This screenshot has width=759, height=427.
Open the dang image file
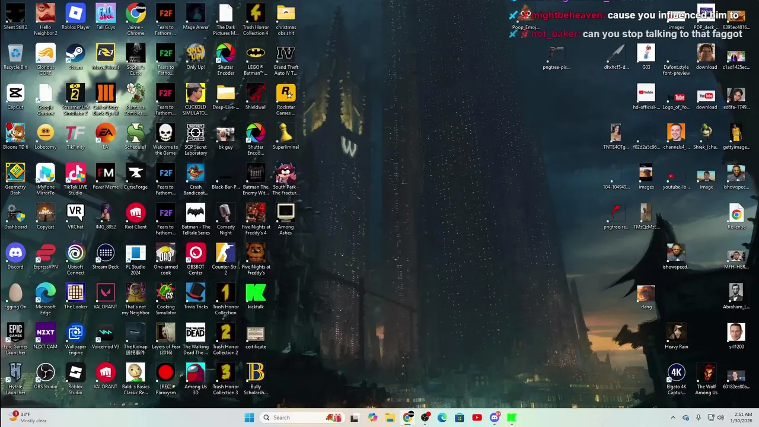pyautogui.click(x=646, y=297)
